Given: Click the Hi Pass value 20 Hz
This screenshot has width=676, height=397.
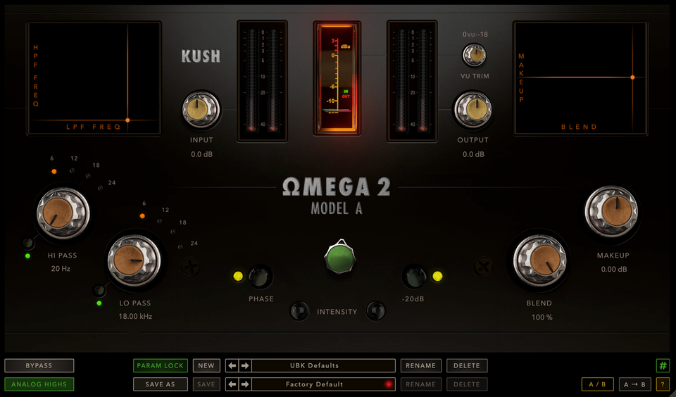Looking at the screenshot, I should [61, 269].
